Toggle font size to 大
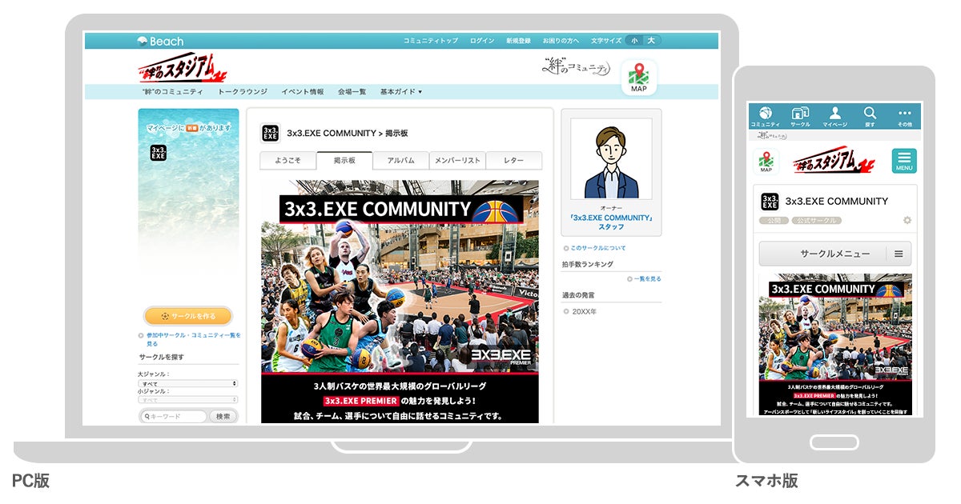This screenshot has height=504, width=961. (x=651, y=41)
